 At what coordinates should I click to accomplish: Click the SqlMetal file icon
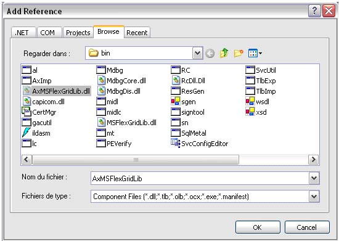tap(176, 133)
